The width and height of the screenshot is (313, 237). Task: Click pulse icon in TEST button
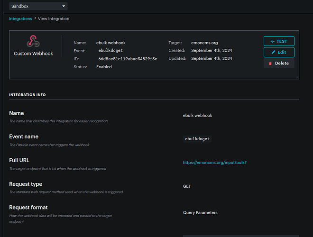click(x=273, y=41)
